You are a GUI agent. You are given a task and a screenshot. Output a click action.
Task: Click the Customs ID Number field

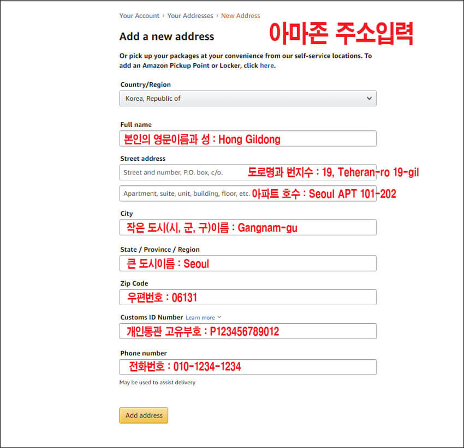coord(248,331)
